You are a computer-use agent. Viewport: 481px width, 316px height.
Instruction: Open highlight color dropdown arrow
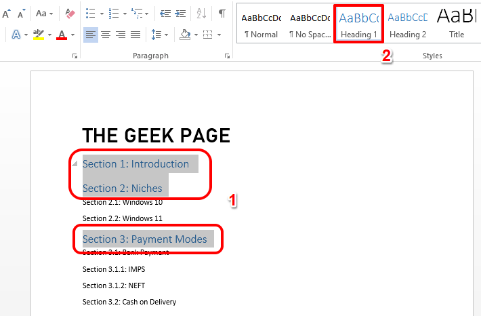point(49,35)
